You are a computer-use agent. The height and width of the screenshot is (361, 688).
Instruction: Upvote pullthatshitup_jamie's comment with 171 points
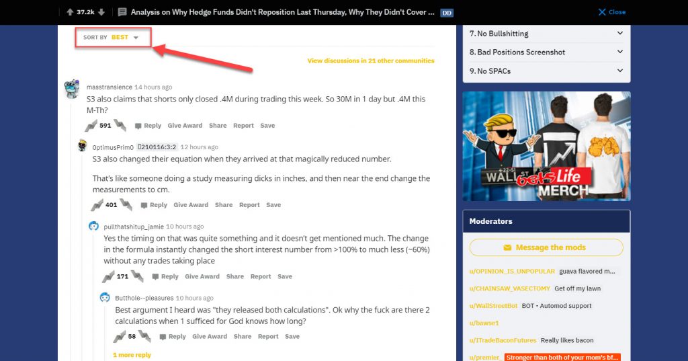(x=108, y=277)
